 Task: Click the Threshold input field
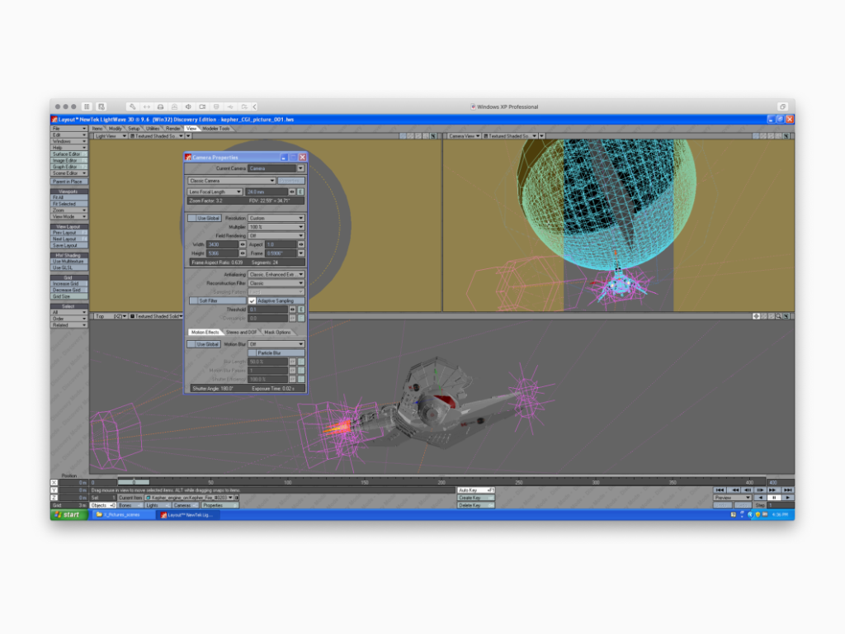click(267, 310)
